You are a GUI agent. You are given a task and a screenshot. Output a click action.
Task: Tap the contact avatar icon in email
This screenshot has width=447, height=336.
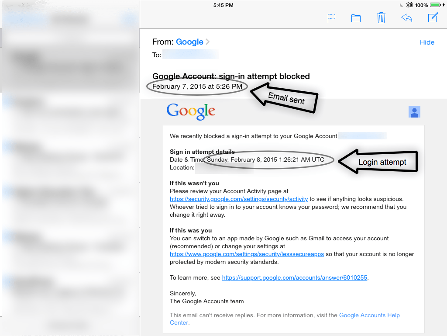click(414, 112)
